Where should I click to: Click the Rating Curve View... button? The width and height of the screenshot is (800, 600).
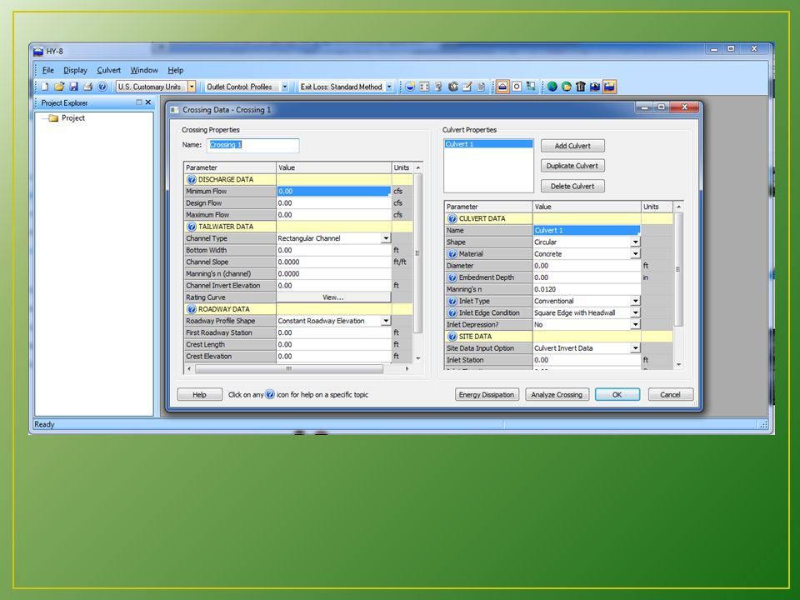click(x=333, y=297)
